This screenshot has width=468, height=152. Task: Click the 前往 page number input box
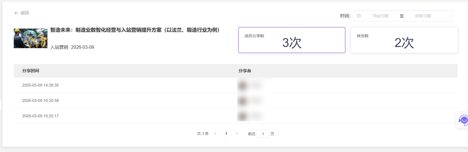point(263,134)
